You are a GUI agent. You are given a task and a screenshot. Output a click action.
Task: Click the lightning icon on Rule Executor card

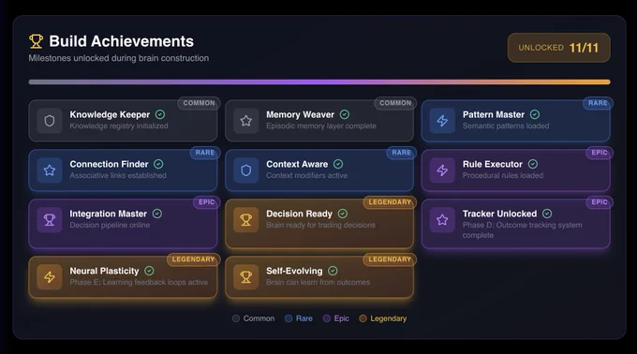coord(442,170)
